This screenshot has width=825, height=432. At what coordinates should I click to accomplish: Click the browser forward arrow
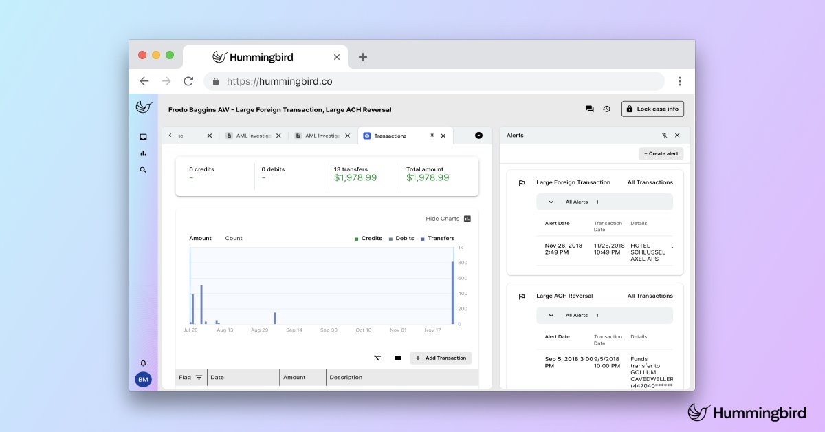[166, 81]
